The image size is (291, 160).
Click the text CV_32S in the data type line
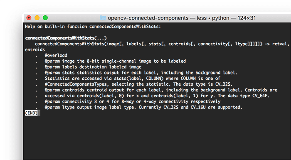[x=224, y=84]
